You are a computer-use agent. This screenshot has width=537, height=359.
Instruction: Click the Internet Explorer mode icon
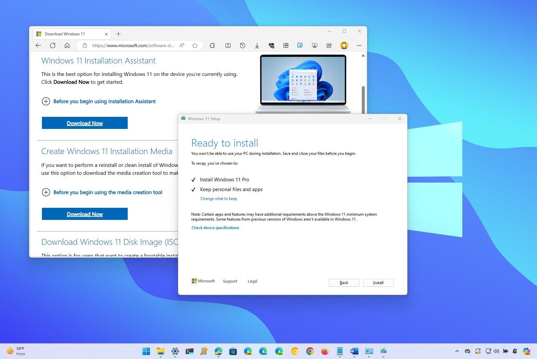(300, 45)
